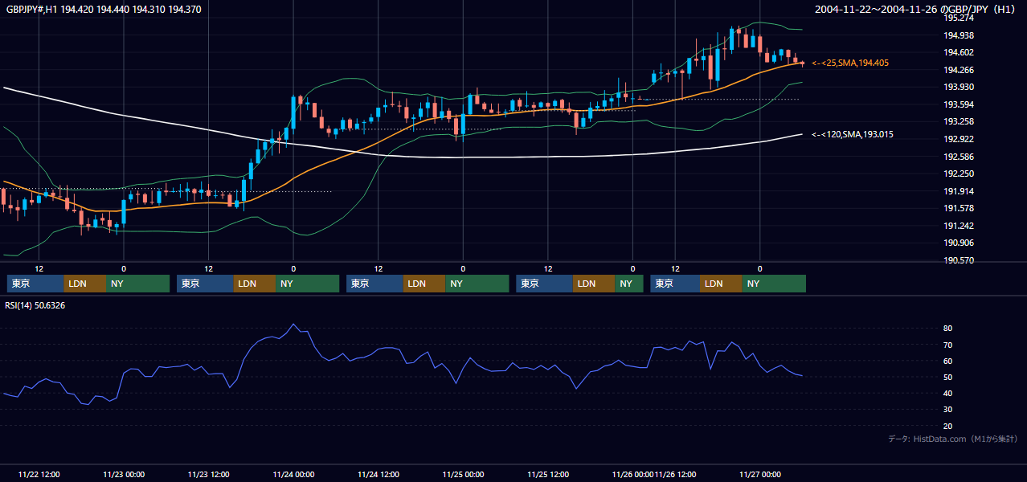The width and height of the screenshot is (1027, 482).
Task: Click the first NY session block
Action: point(138,284)
